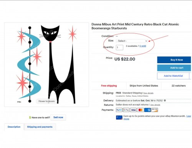
Task: Click the delivery estimate info icon
Action: (x=165, y=100)
